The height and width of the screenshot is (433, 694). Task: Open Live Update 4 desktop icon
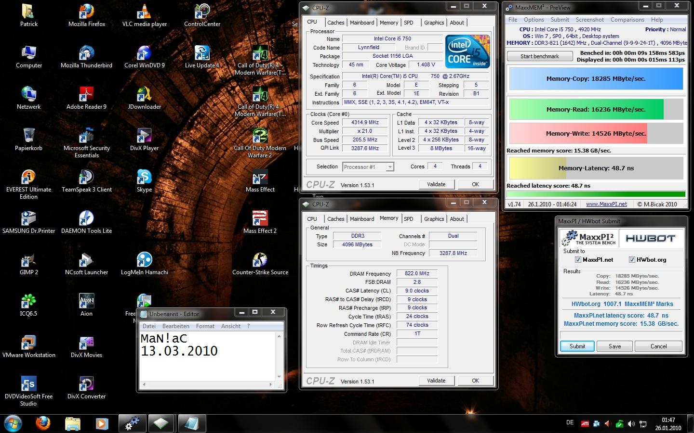[202, 57]
